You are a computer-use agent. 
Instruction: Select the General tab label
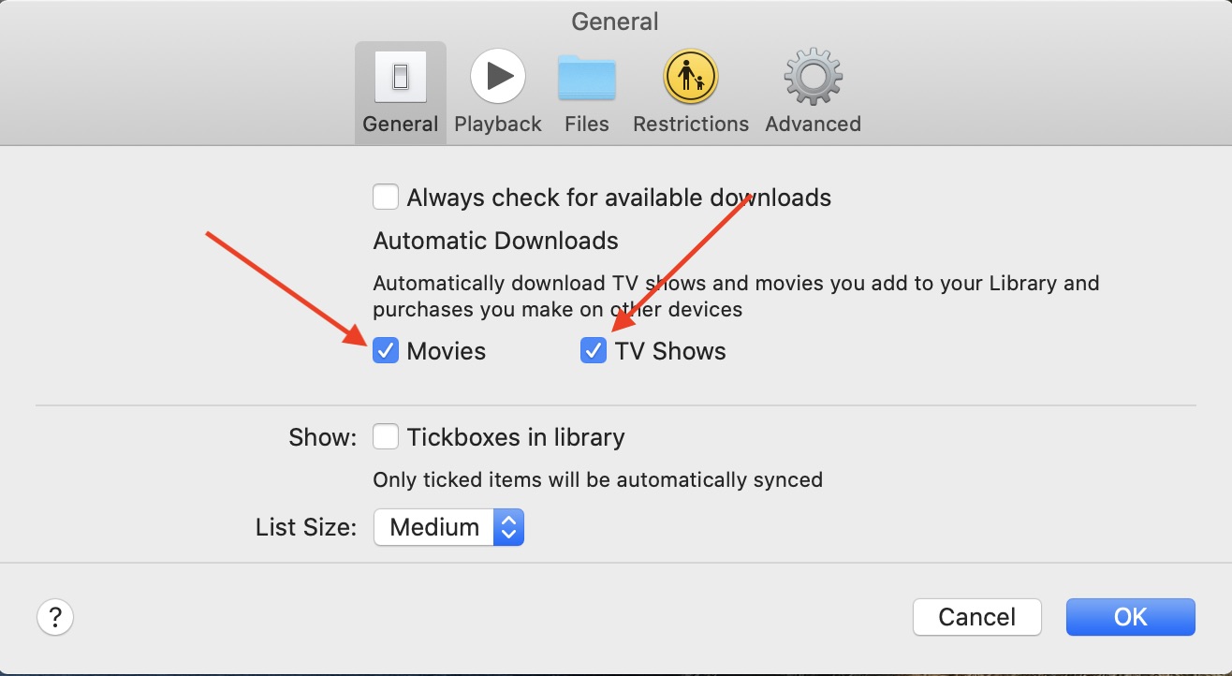click(x=401, y=124)
